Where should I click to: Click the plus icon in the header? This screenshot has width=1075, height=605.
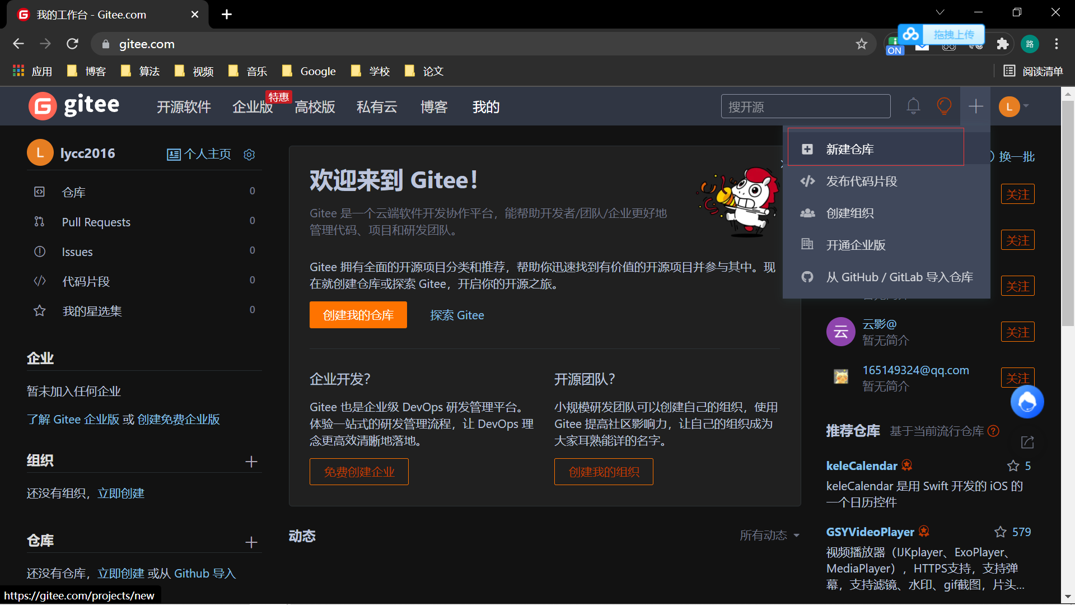(x=975, y=106)
